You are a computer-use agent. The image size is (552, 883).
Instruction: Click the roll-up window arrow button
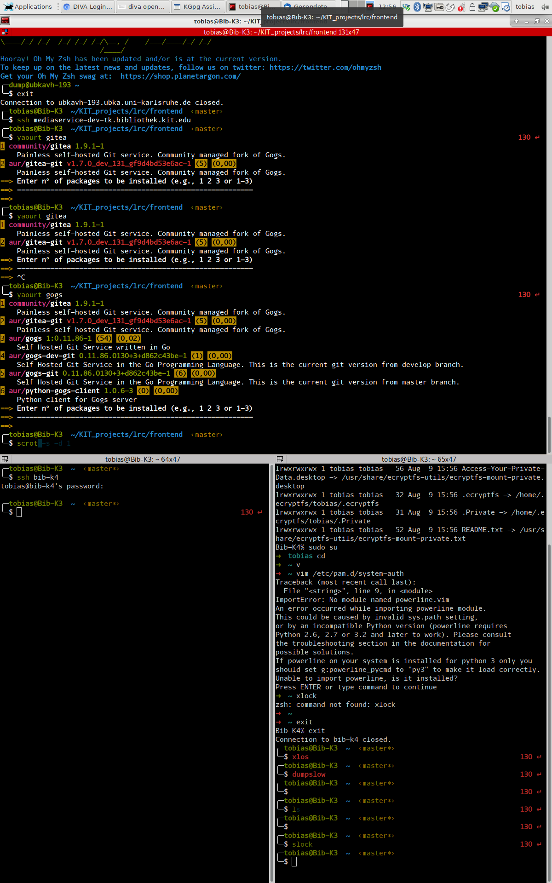(517, 21)
